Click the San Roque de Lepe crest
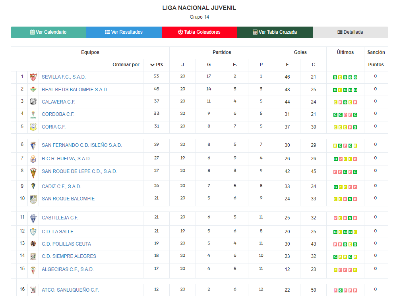 [x=33, y=173]
